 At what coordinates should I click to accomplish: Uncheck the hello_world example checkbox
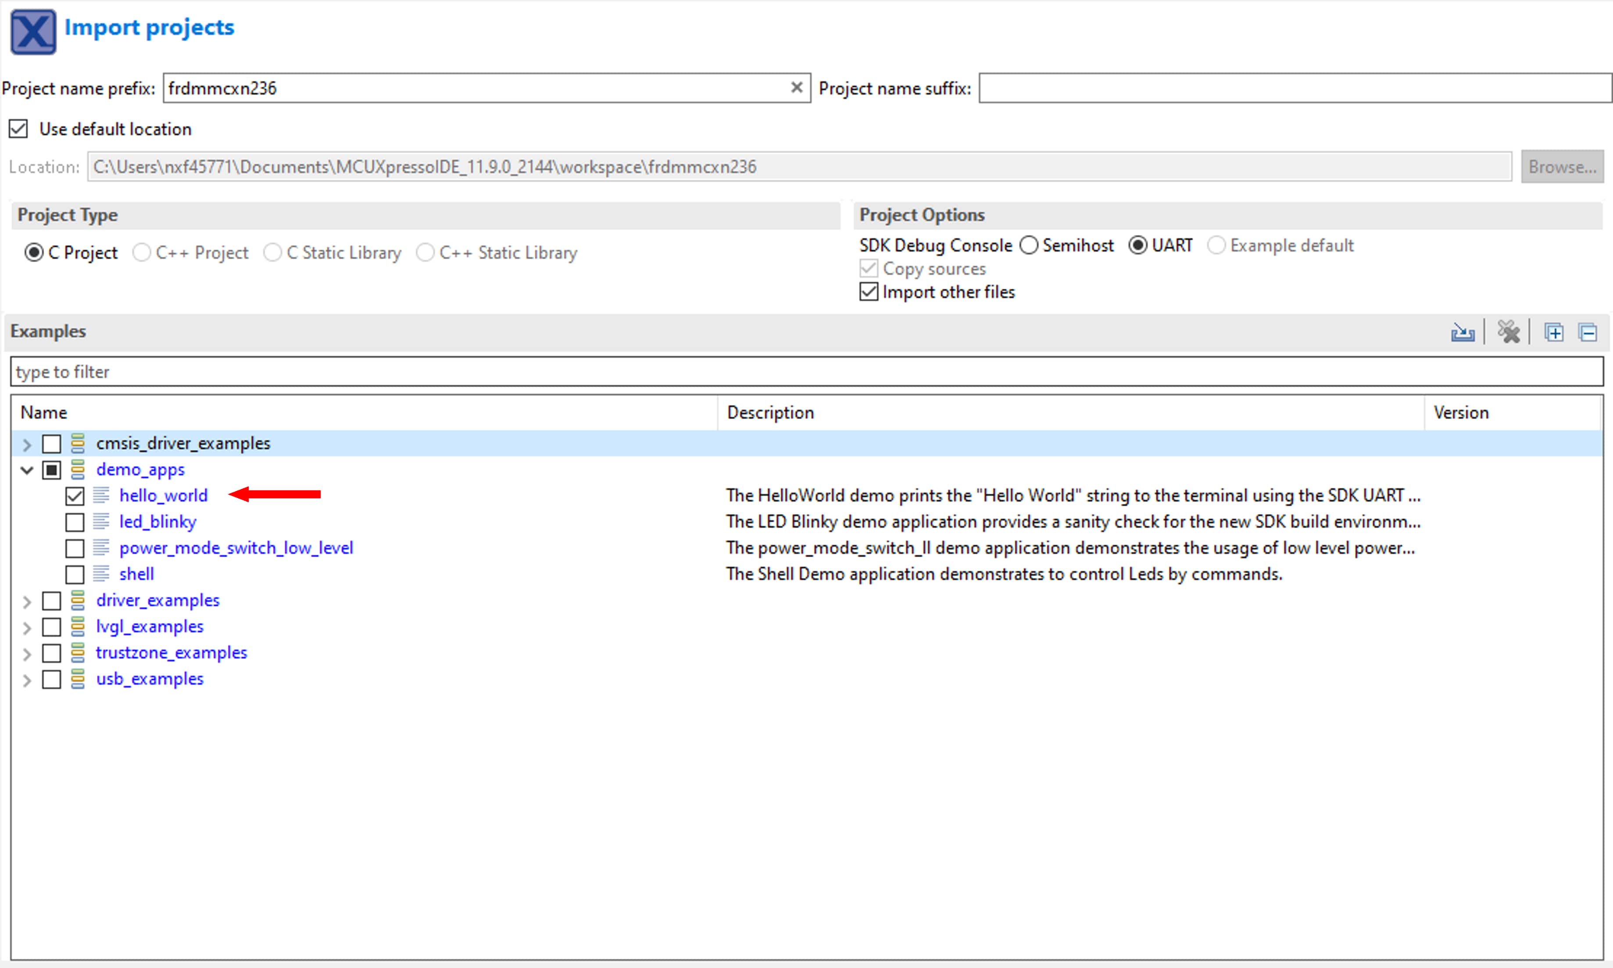pyautogui.click(x=75, y=496)
